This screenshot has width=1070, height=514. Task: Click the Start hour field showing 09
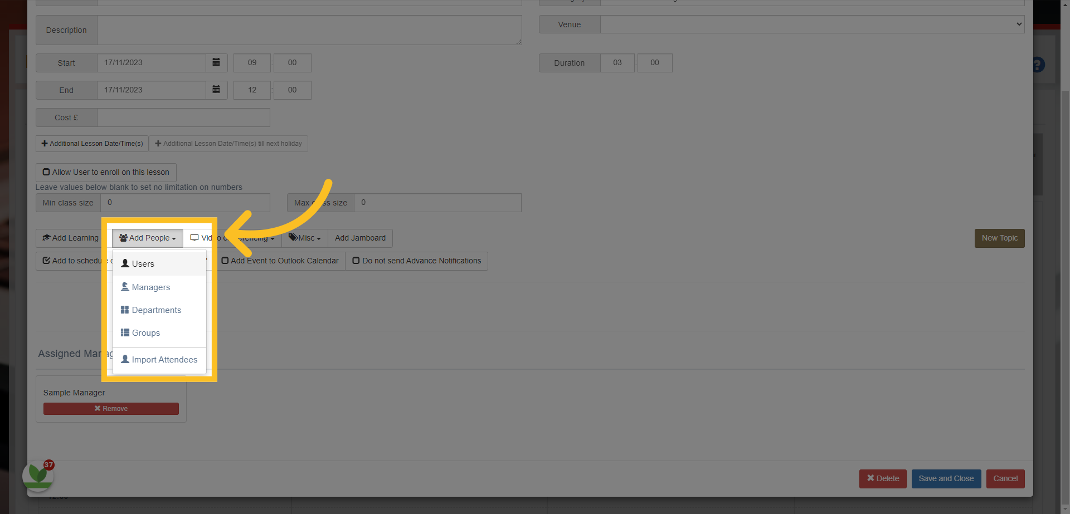point(252,62)
